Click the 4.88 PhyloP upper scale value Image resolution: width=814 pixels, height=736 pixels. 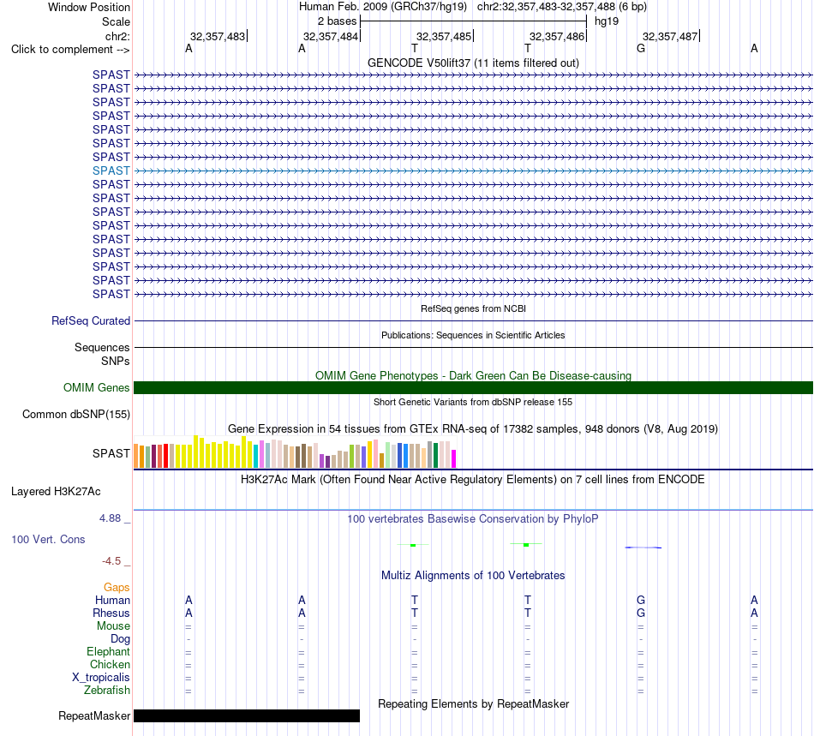[110, 518]
